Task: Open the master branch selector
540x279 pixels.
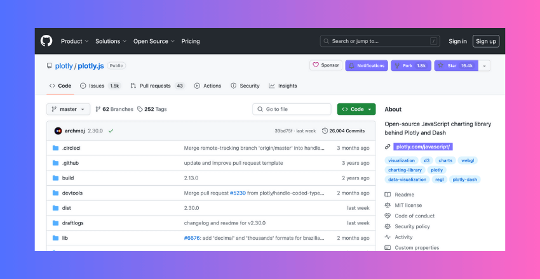Action: tap(68, 109)
